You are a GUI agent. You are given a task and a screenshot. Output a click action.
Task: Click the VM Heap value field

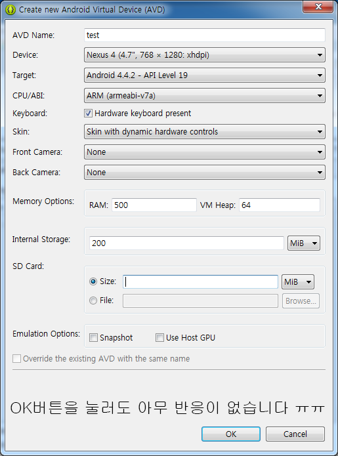[x=280, y=205]
